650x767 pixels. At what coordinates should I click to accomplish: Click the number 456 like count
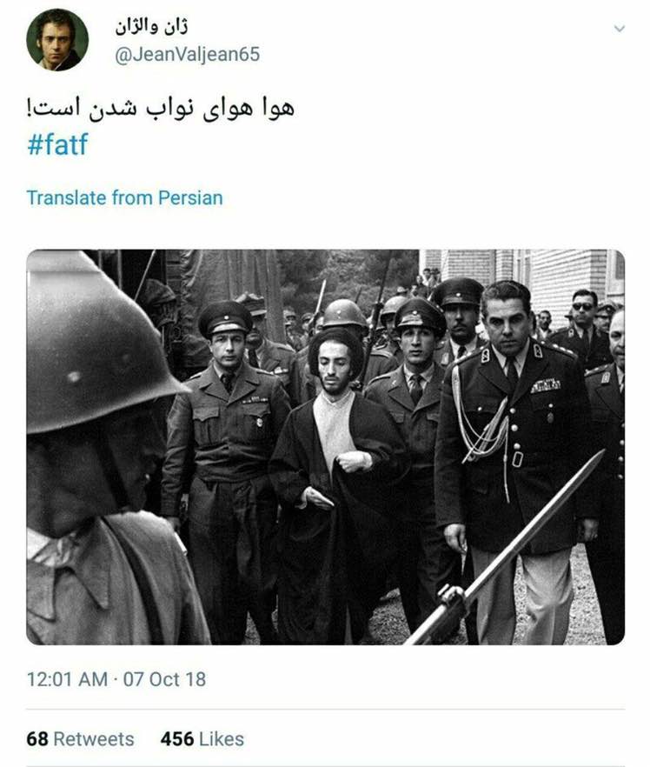pos(177,738)
